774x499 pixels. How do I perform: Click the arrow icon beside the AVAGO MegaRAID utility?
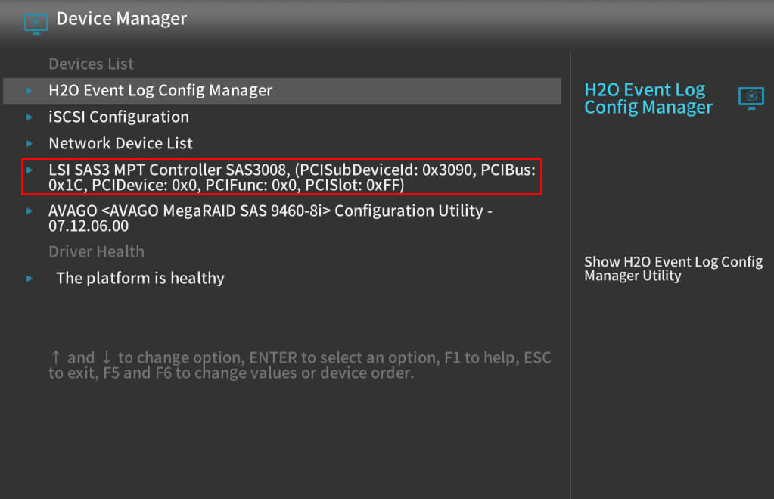tap(30, 211)
